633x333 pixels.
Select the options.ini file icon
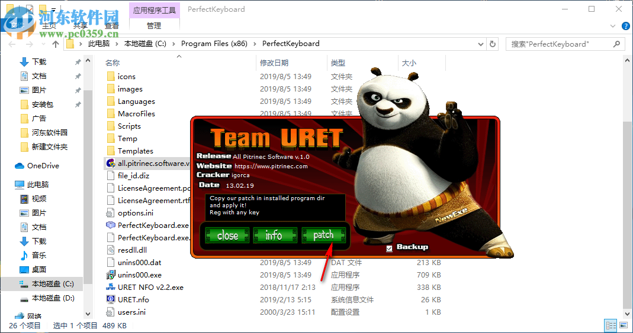tap(111, 213)
